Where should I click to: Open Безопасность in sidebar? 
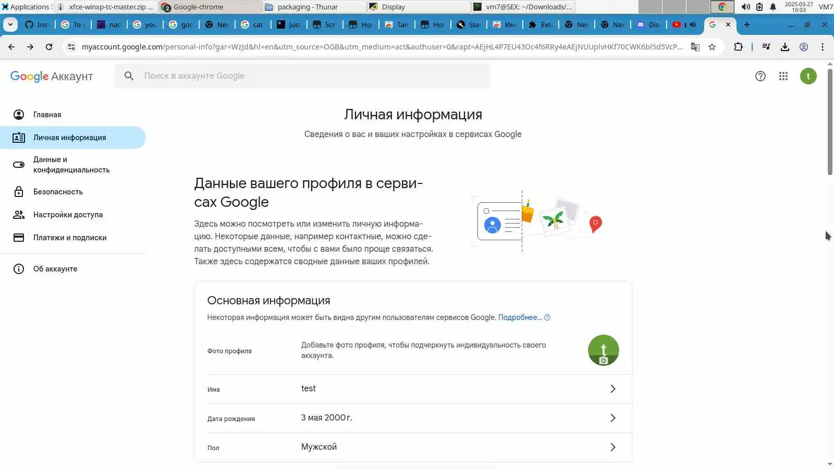(73, 192)
